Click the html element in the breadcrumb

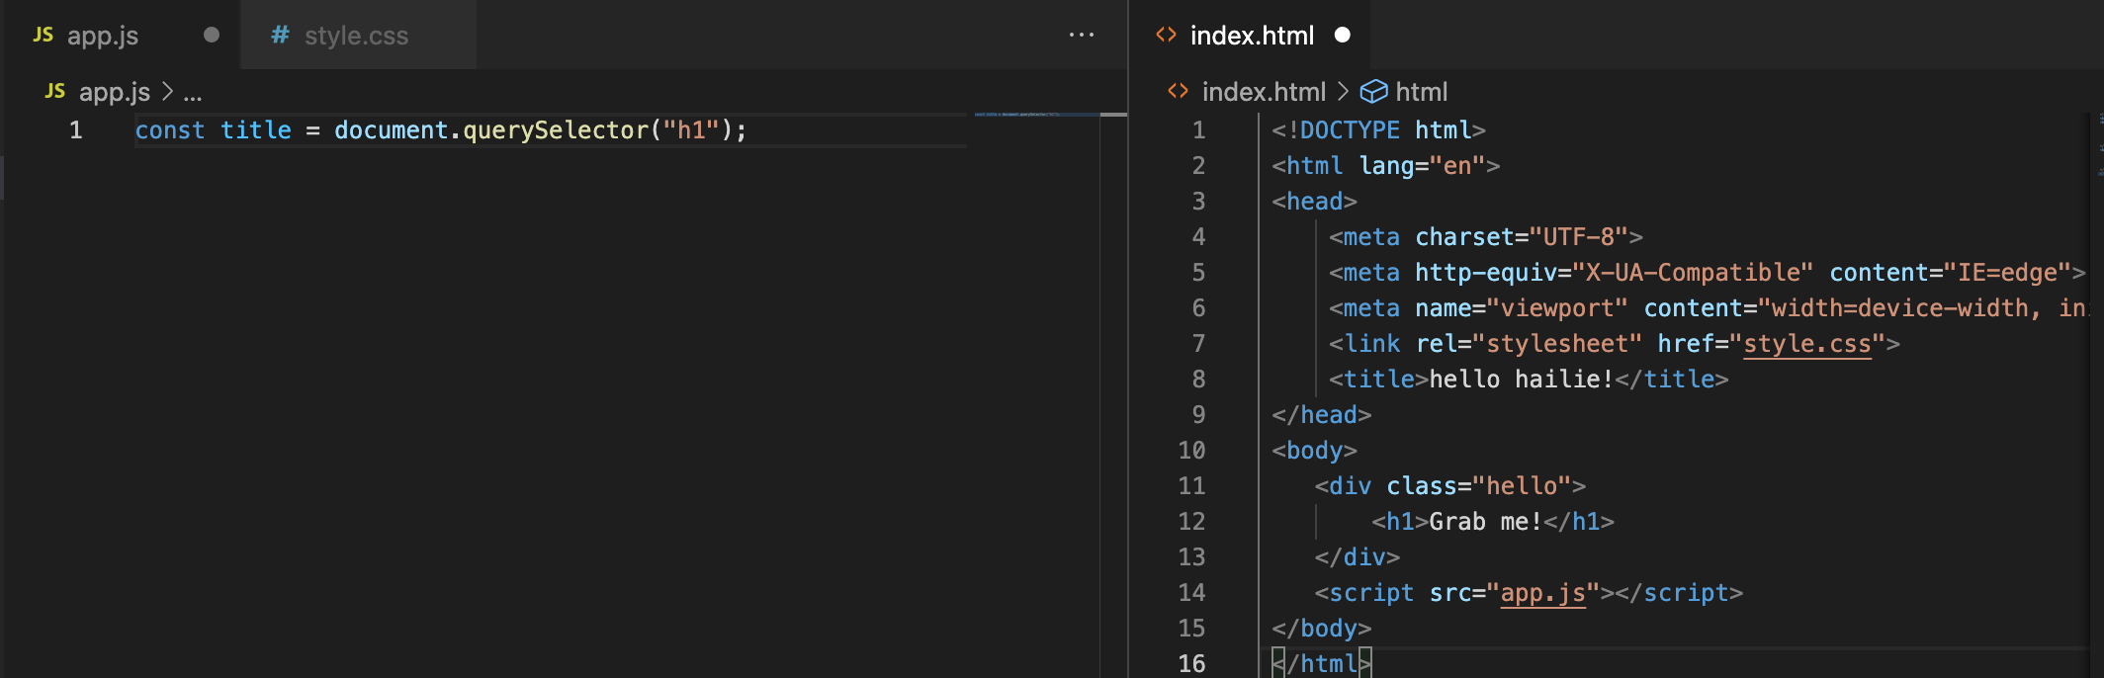click(x=1421, y=92)
